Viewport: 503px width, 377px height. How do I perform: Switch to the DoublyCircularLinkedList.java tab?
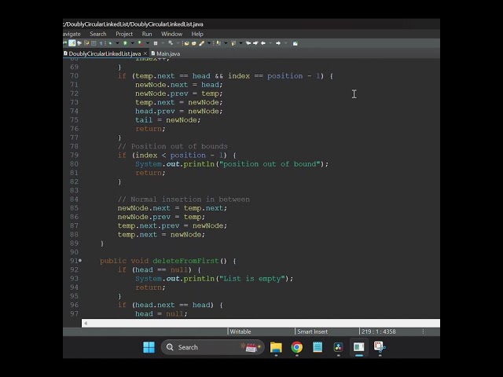coord(105,53)
